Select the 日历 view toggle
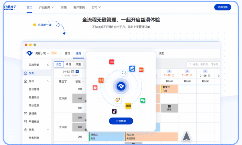Image resolution: width=242 pixels, height=145 pixels. tap(59, 64)
